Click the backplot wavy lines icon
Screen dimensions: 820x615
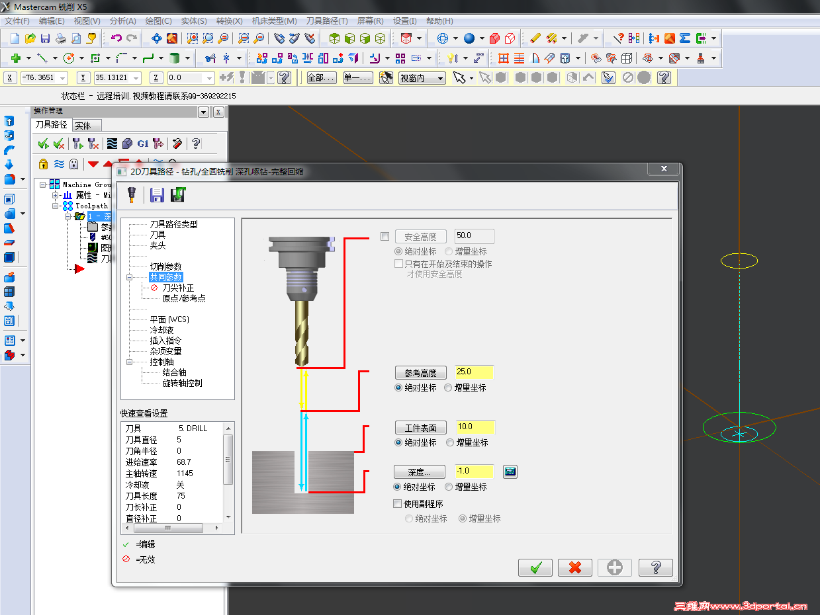112,143
